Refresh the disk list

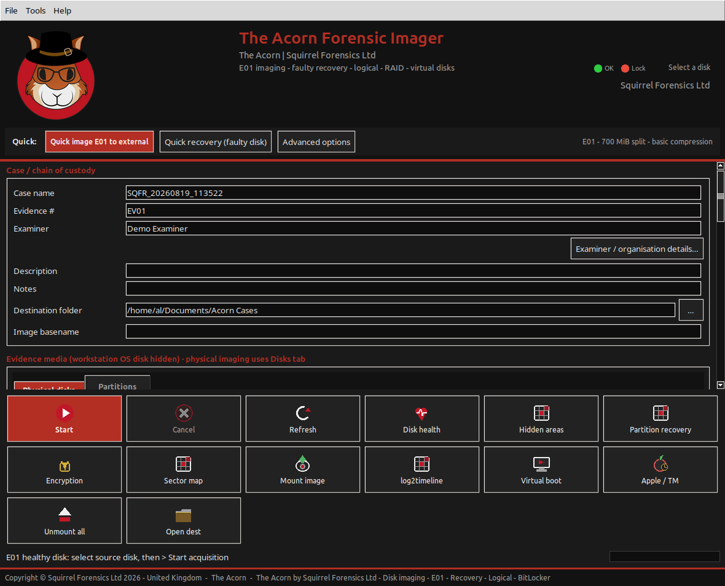pos(303,418)
